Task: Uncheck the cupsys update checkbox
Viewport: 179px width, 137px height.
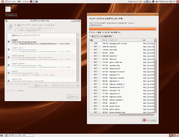Action: (x=9, y=73)
